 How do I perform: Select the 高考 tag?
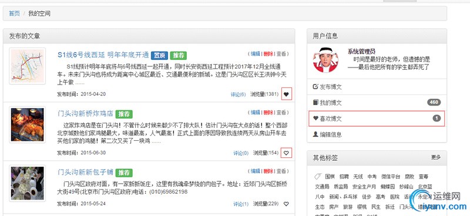coord(380,197)
